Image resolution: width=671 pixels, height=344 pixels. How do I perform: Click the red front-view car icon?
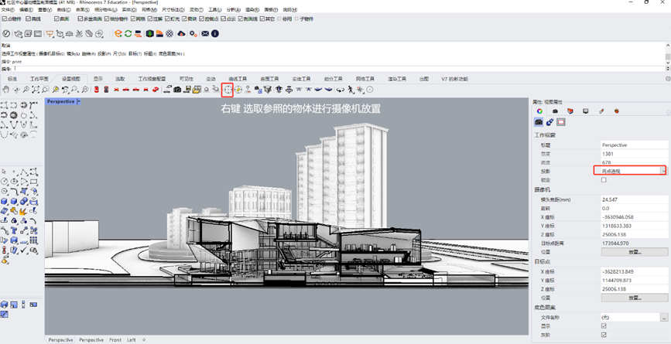[x=116, y=90]
